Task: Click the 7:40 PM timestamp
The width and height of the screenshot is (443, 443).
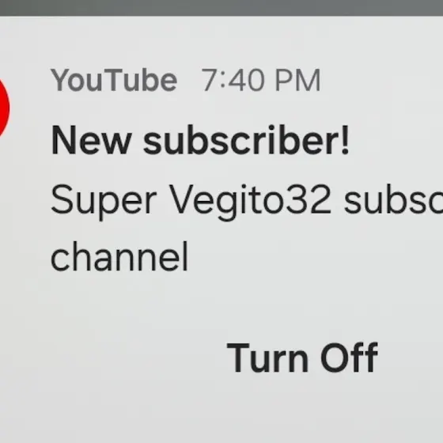Action: click(x=261, y=80)
